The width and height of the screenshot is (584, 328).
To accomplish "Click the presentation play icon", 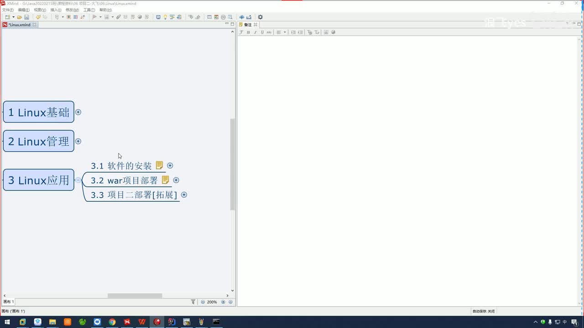I will click(x=94, y=17).
